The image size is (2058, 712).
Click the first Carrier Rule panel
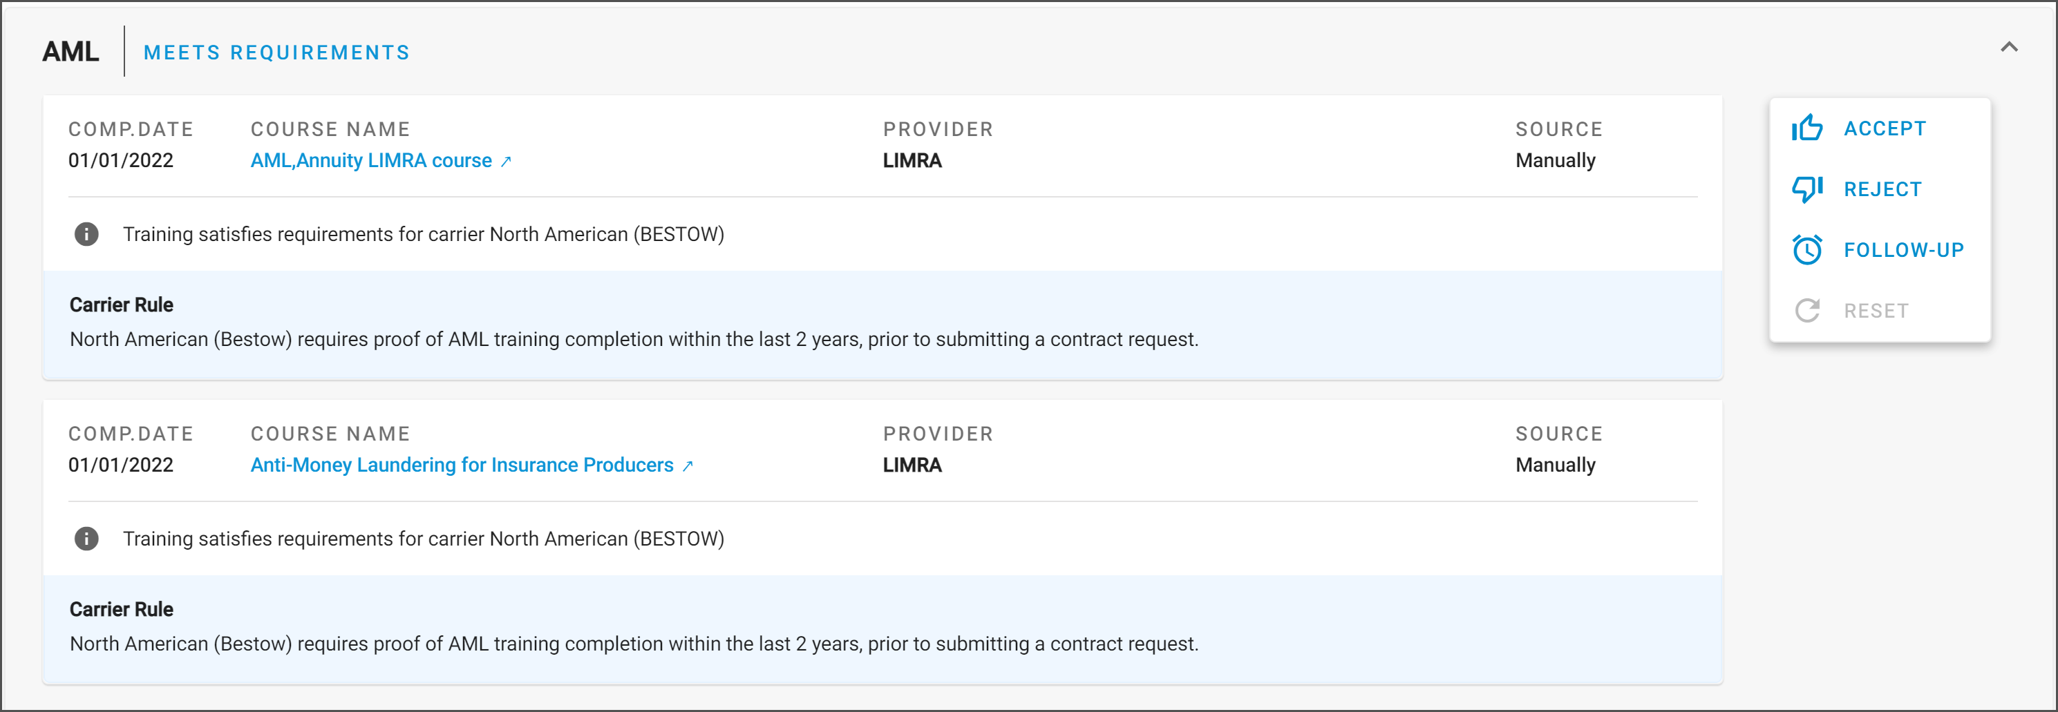click(882, 324)
